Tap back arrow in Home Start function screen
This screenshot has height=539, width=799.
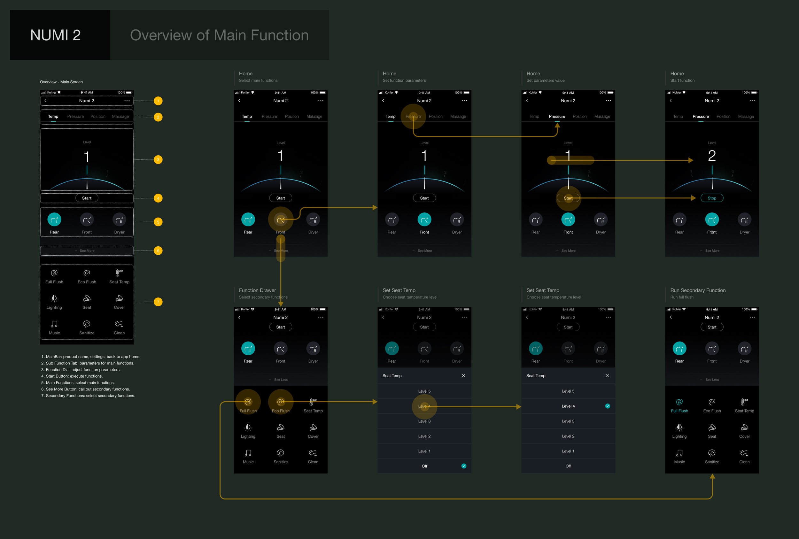point(671,101)
